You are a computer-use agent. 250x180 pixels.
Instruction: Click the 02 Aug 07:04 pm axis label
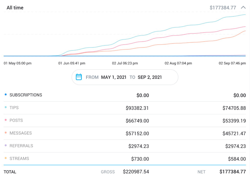[x=178, y=63]
